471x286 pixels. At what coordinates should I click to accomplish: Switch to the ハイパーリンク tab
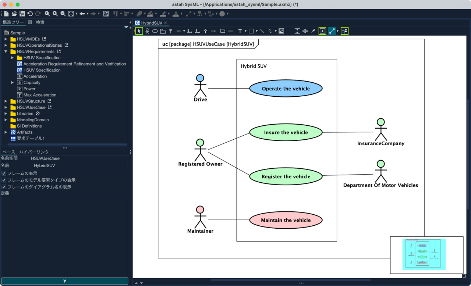click(34, 152)
